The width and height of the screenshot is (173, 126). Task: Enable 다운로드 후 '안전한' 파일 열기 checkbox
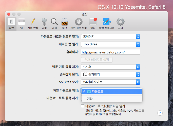83,106
